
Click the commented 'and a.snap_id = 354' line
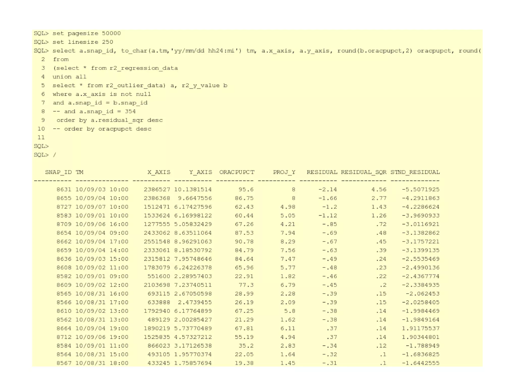(x=94, y=111)
